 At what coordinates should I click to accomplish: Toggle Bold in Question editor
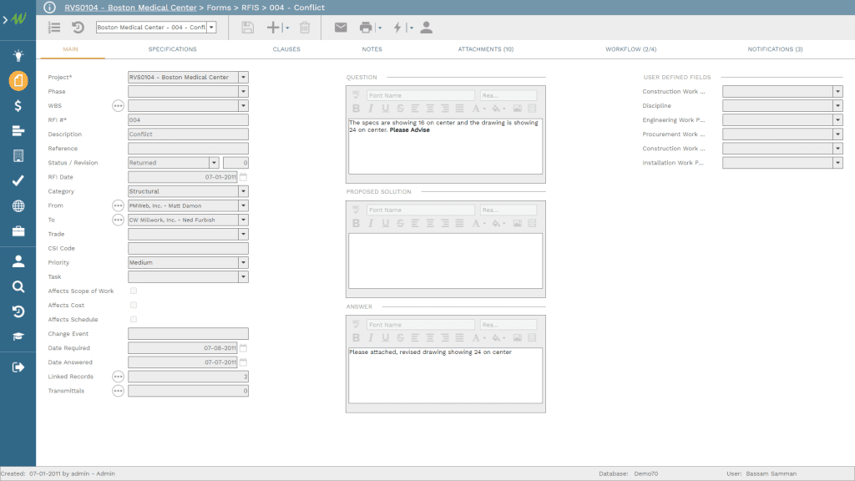coord(356,109)
